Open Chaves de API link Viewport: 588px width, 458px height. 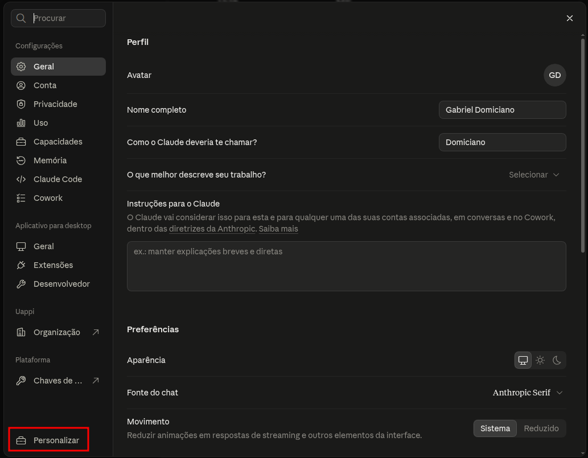coord(58,381)
